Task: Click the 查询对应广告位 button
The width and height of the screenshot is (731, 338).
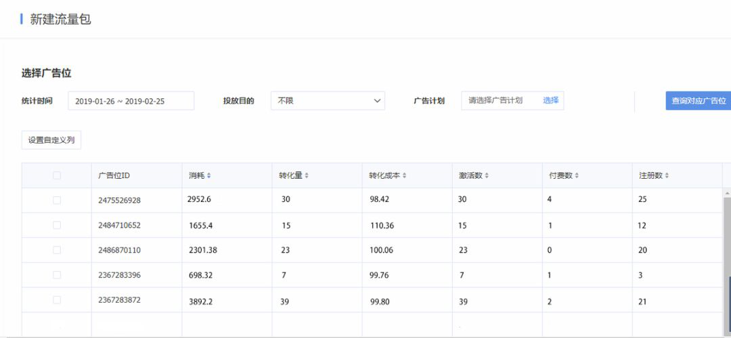Action: tap(699, 101)
